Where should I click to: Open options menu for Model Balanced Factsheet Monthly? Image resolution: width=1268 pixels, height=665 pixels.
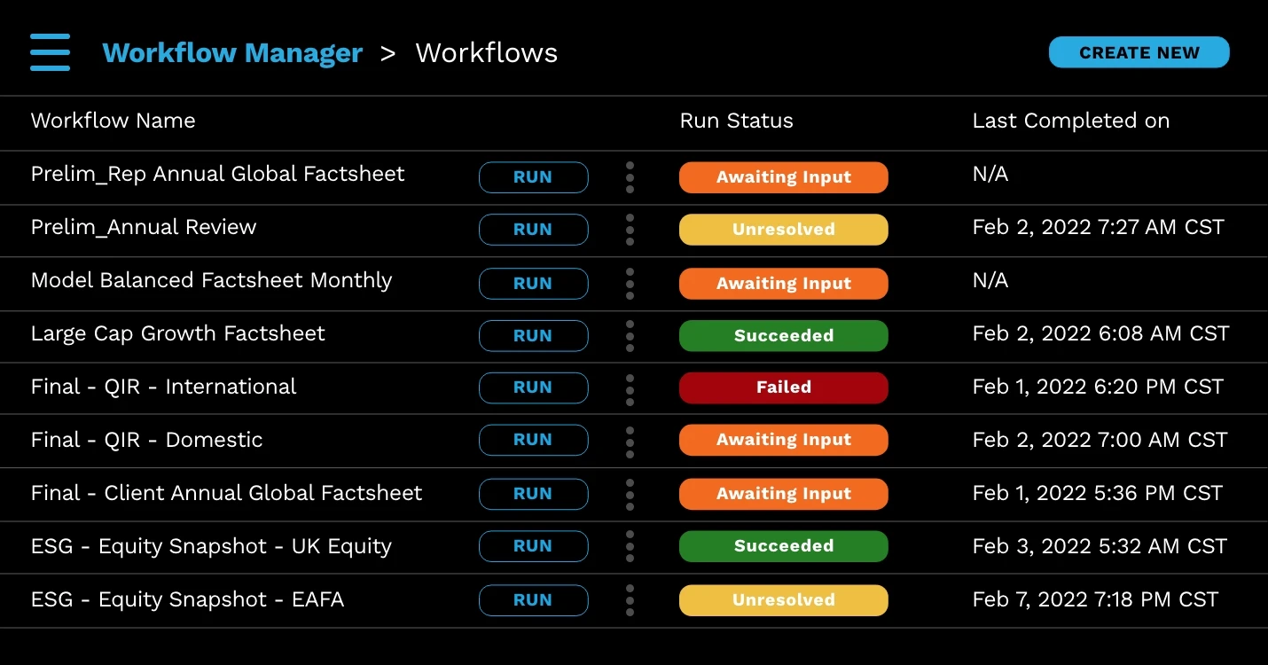click(630, 283)
